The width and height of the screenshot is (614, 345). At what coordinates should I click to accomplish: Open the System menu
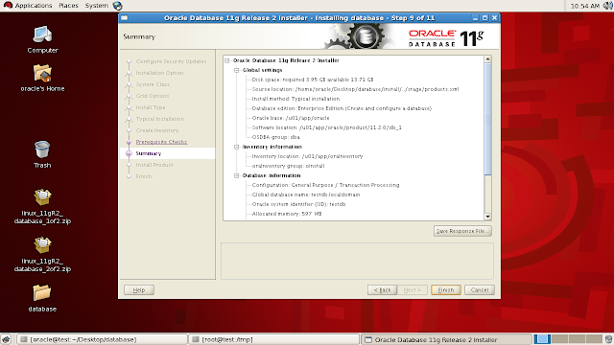[96, 6]
